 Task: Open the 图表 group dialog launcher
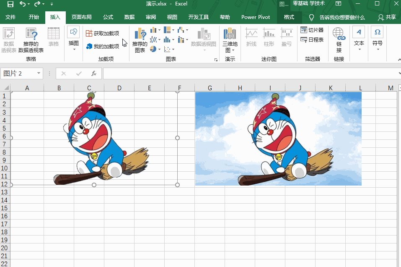(216, 60)
